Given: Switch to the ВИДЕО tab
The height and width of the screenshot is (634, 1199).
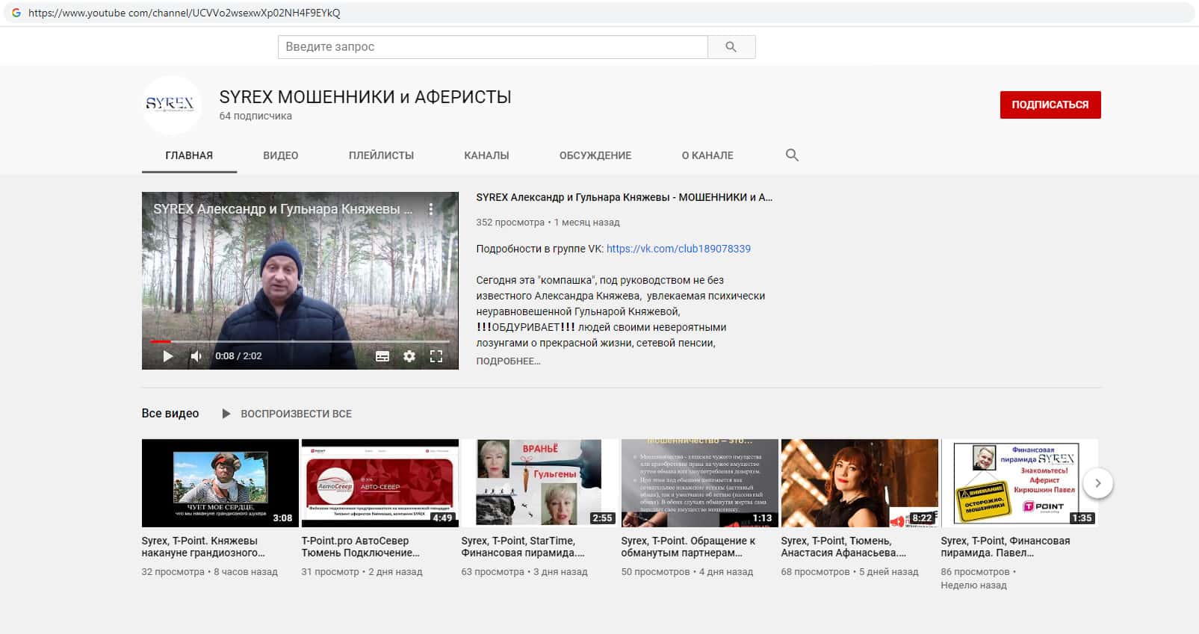Looking at the screenshot, I should 280,155.
